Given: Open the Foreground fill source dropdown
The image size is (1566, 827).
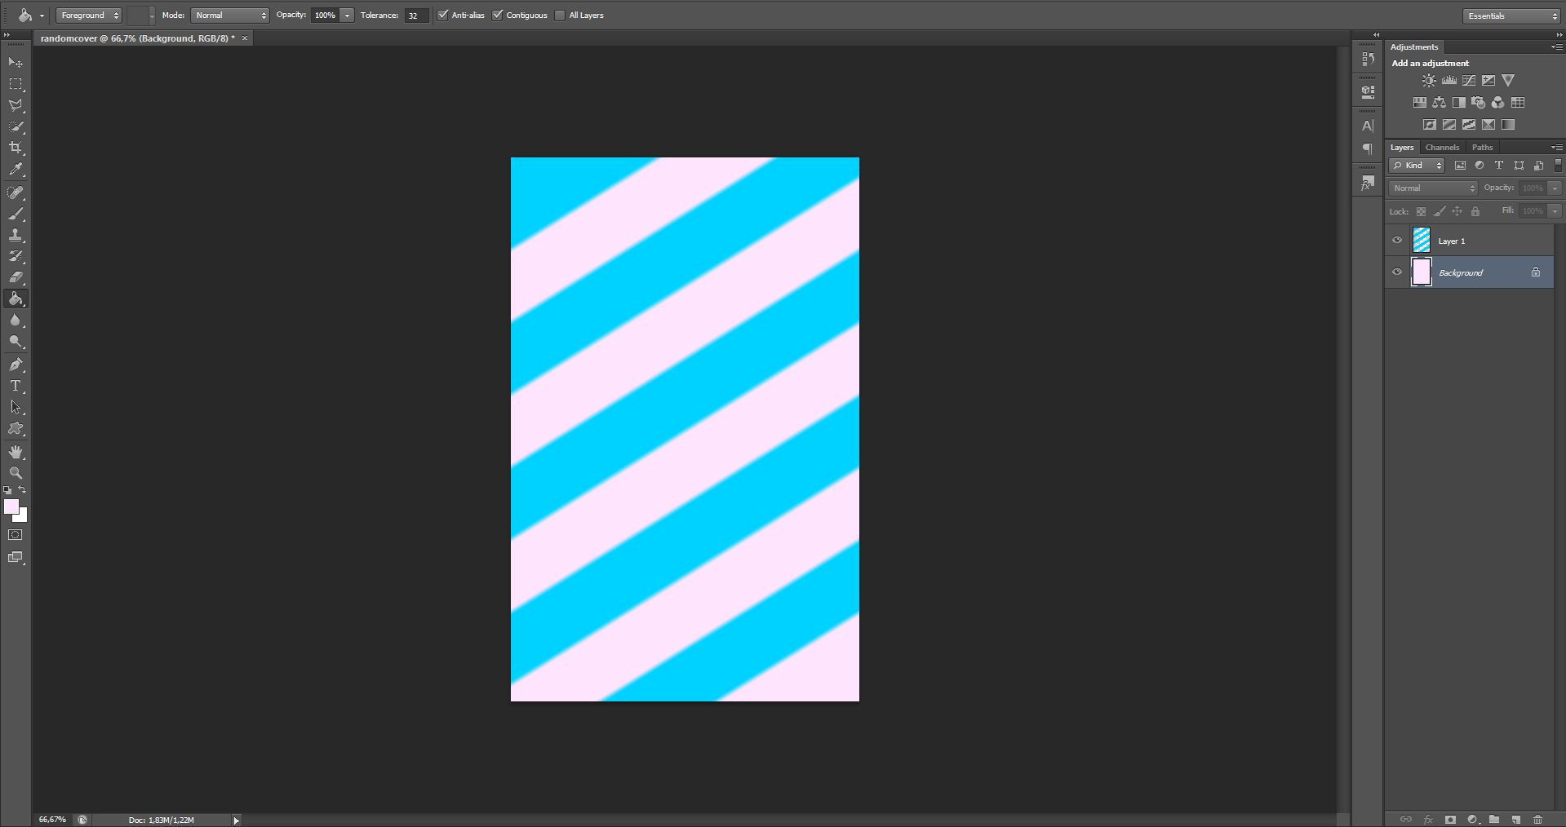Looking at the screenshot, I should 89,15.
